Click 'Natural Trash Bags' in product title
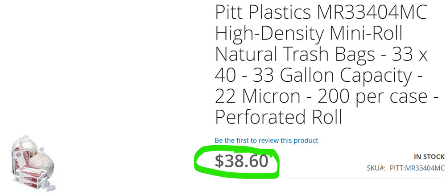 (x=295, y=54)
